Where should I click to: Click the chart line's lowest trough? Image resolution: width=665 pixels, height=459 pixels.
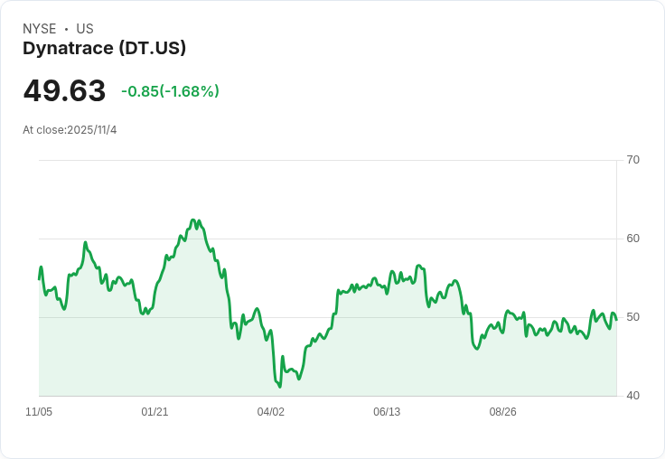(x=280, y=387)
